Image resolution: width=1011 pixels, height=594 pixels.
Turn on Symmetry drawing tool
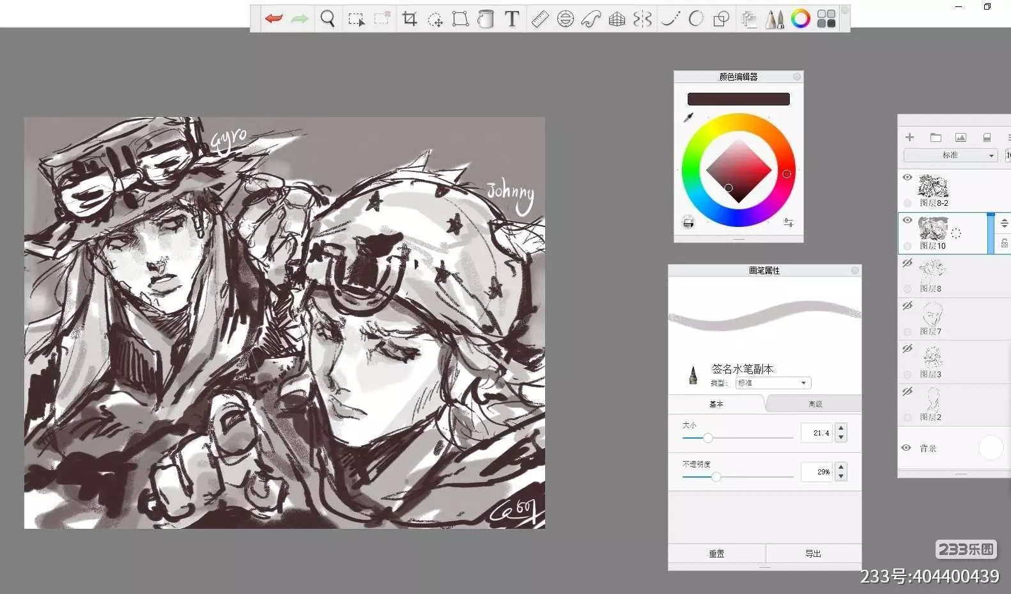click(642, 19)
